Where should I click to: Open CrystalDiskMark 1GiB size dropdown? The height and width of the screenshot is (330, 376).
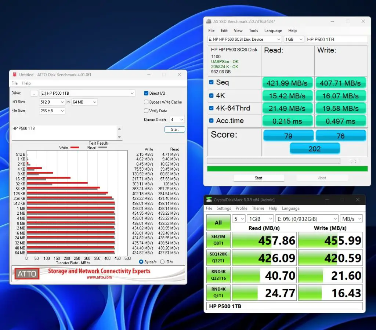point(260,219)
